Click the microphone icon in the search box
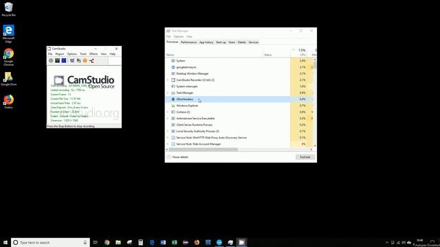Screen dimensions: 440x247 [85, 242]
